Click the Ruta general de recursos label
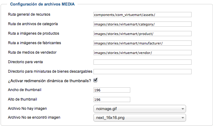Image resolution: width=213 pixels, height=126 pixels. tap(29, 14)
